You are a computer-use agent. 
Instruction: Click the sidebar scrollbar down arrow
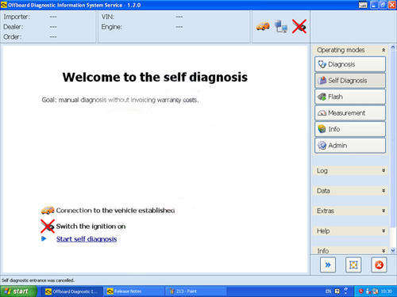pos(393,250)
